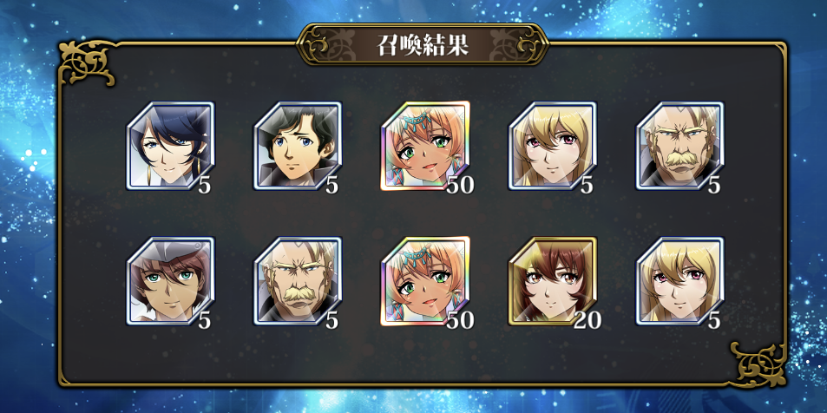Click the 50 value in the top row
The image size is (827, 413).
[460, 185]
